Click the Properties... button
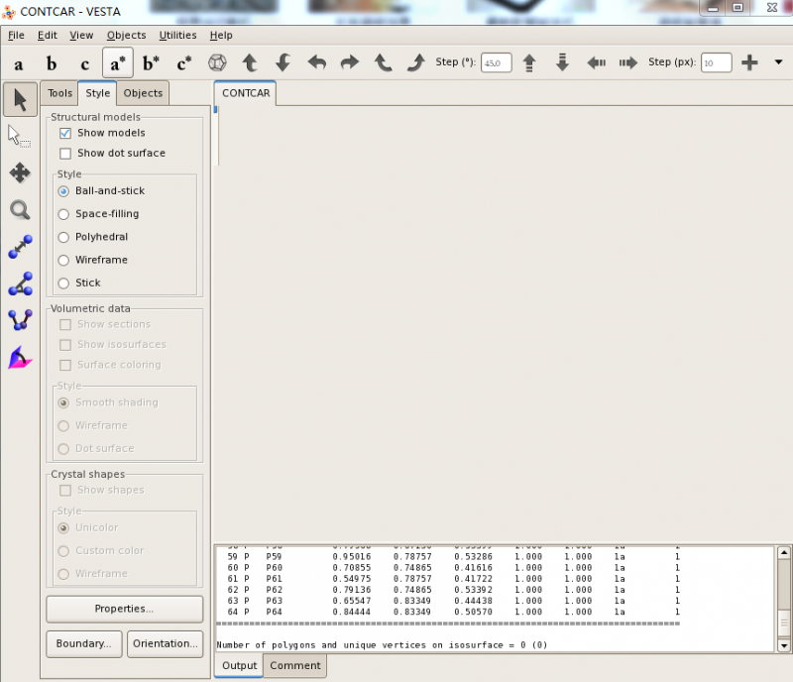The width and height of the screenshot is (793, 682). (x=124, y=609)
